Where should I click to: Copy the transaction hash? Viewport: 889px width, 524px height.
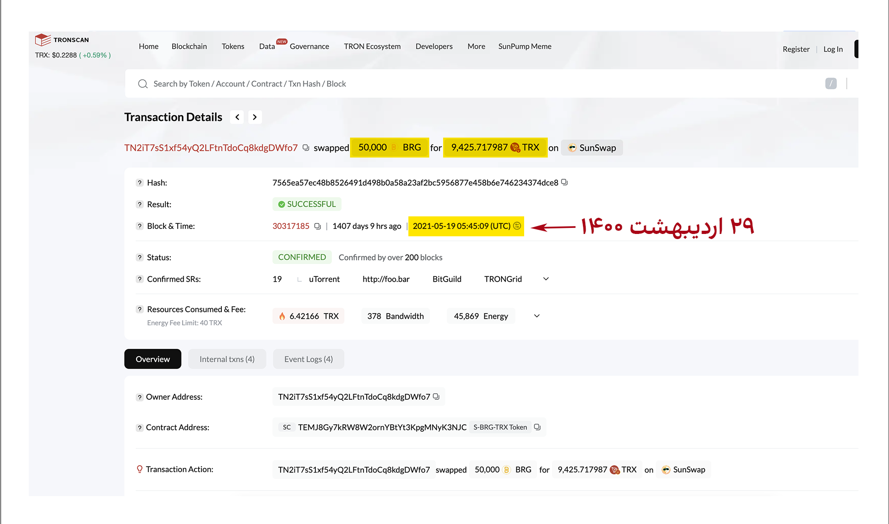click(564, 183)
